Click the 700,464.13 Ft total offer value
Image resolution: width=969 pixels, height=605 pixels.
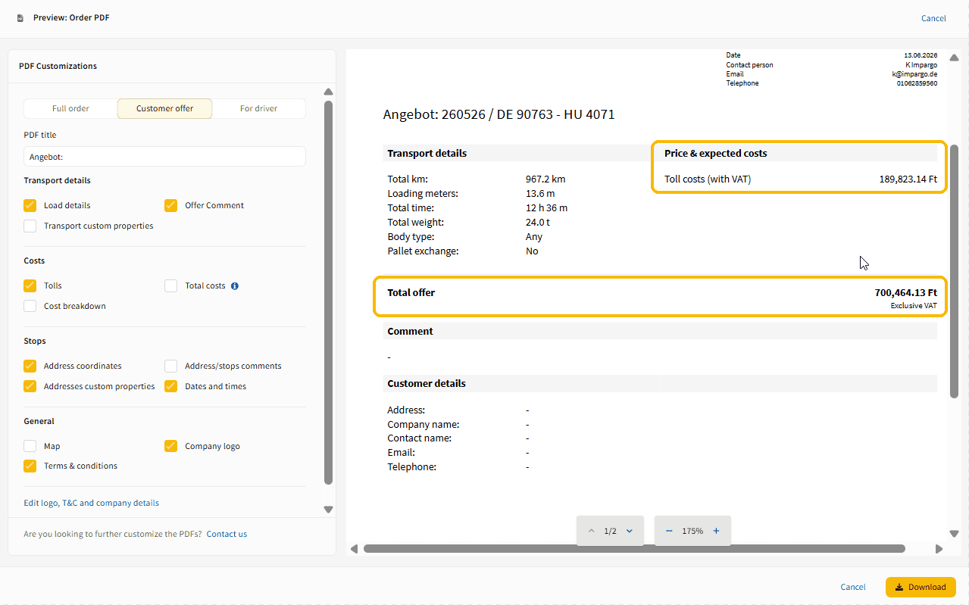pos(905,292)
